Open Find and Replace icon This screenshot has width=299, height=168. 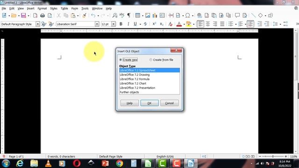(x=115, y=15)
